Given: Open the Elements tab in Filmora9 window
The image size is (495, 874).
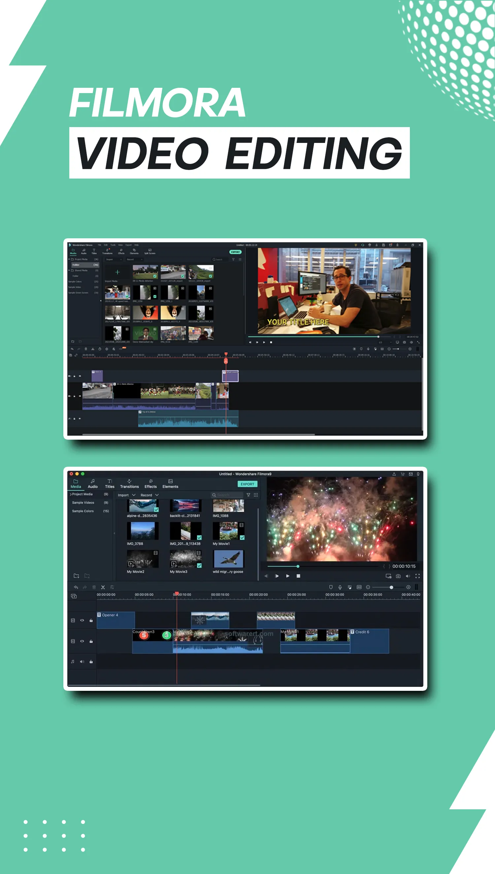Looking at the screenshot, I should tap(170, 484).
